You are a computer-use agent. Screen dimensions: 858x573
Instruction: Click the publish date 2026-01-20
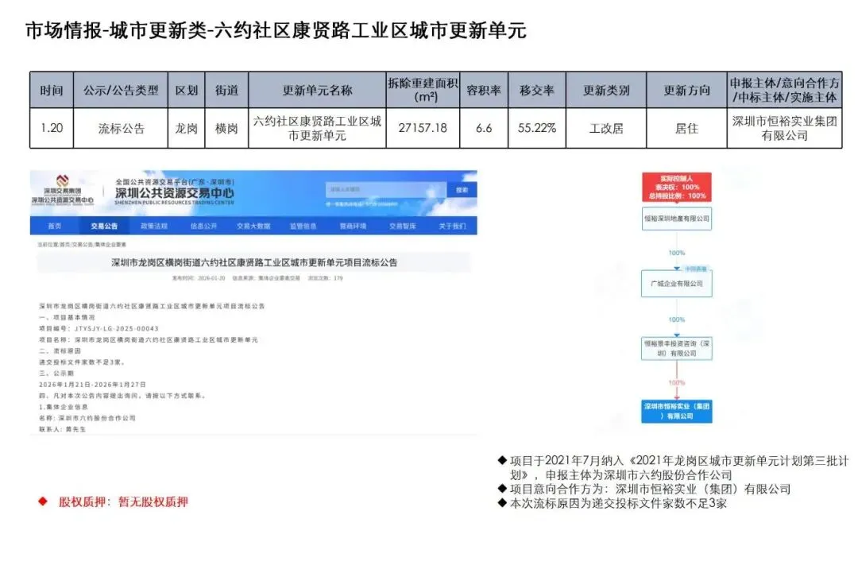pos(211,278)
